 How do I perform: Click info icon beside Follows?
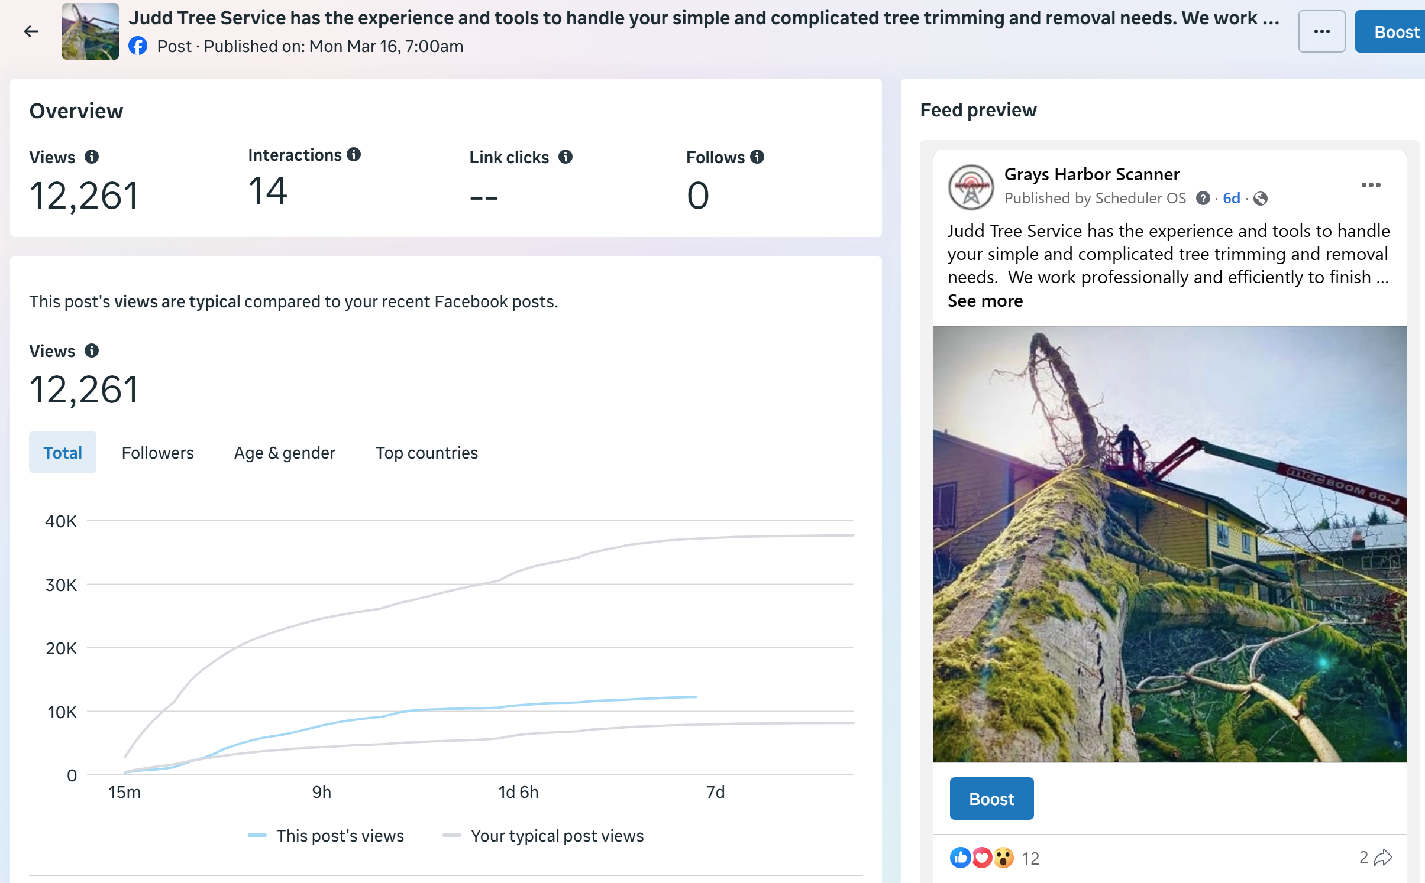pyautogui.click(x=757, y=157)
